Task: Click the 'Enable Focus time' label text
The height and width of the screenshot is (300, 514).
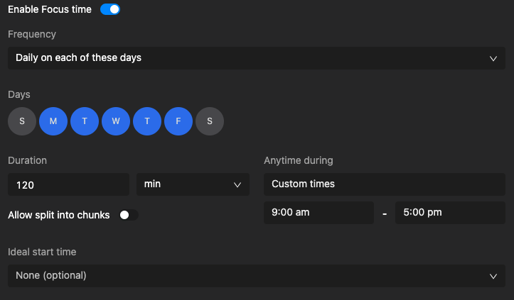Action: [x=50, y=9]
